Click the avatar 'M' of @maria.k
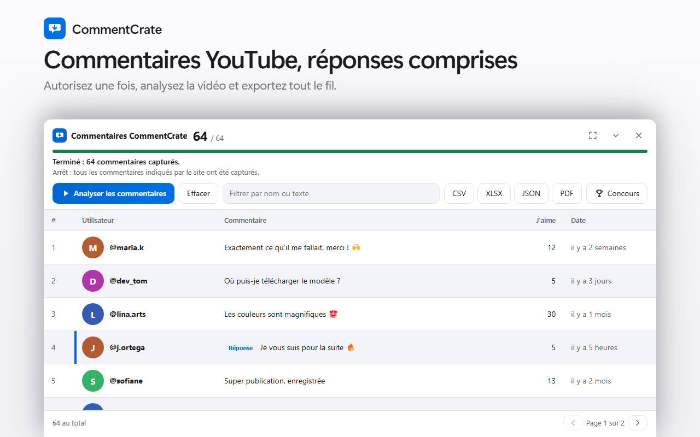This screenshot has height=437, width=700. (x=93, y=247)
